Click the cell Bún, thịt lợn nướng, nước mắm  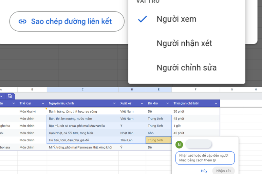pyautogui.click(x=83, y=119)
